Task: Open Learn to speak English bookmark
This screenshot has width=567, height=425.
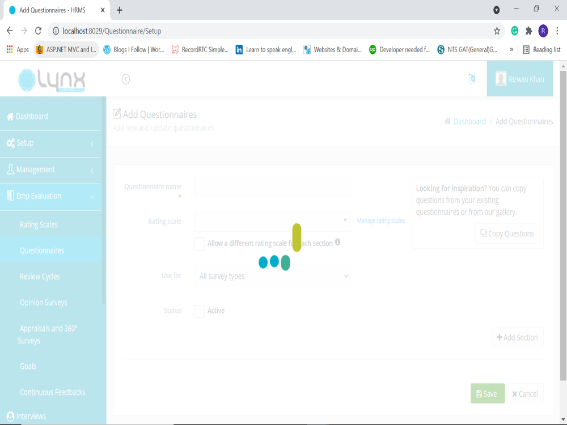Action: point(266,49)
